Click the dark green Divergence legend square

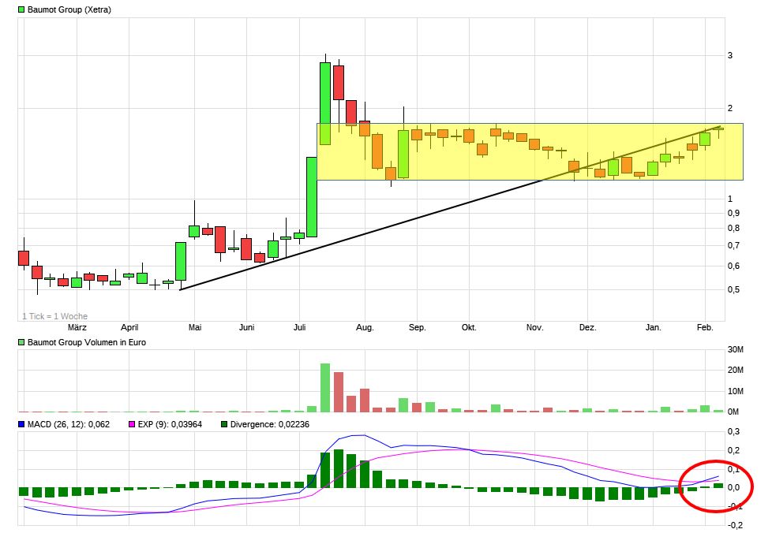coord(224,424)
